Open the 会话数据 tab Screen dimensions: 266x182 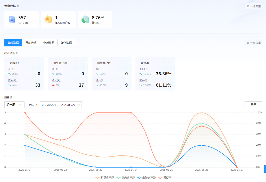click(x=49, y=43)
